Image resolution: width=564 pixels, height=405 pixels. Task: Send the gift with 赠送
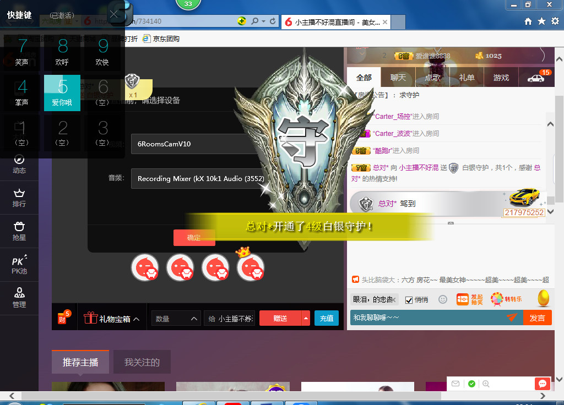click(x=280, y=319)
